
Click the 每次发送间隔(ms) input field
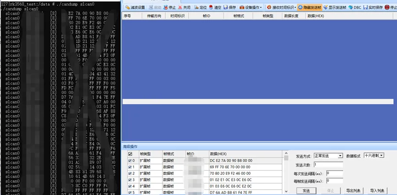(335, 173)
